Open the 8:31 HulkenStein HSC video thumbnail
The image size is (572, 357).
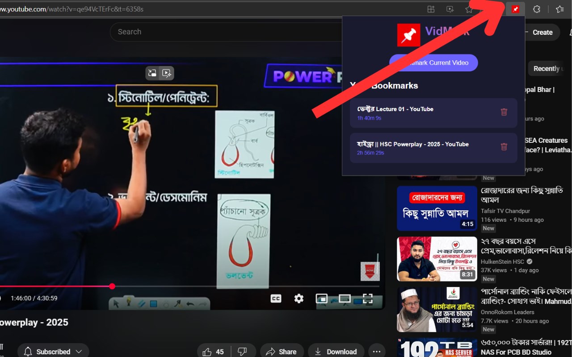point(437,259)
